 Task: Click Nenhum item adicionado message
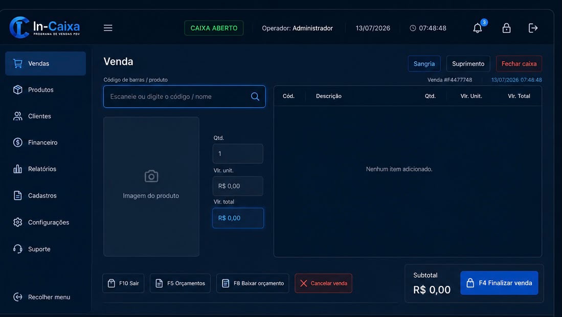(399, 169)
